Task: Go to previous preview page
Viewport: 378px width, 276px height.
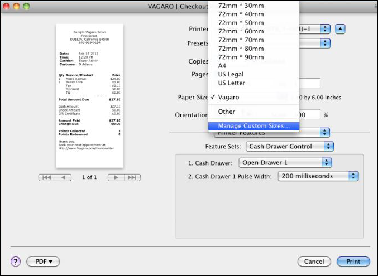Action: pyautogui.click(x=63, y=177)
